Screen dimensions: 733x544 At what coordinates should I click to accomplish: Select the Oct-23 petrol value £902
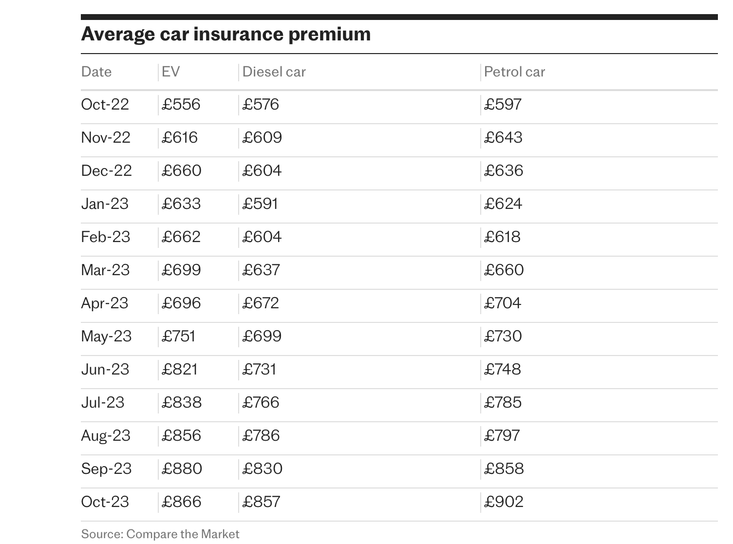pyautogui.click(x=504, y=502)
